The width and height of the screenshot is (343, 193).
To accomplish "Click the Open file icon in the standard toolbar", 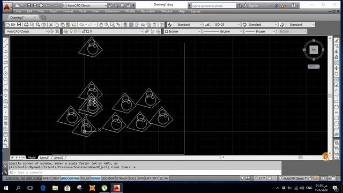I will (13, 25).
